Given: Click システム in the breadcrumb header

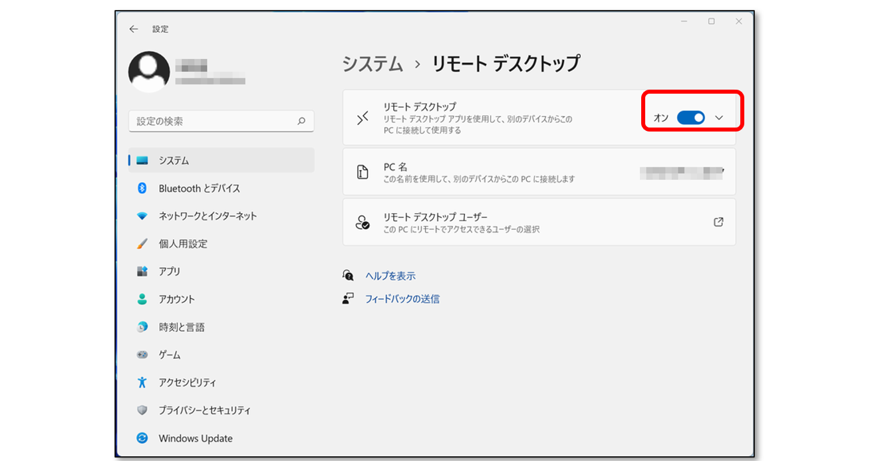Looking at the screenshot, I should click(372, 64).
